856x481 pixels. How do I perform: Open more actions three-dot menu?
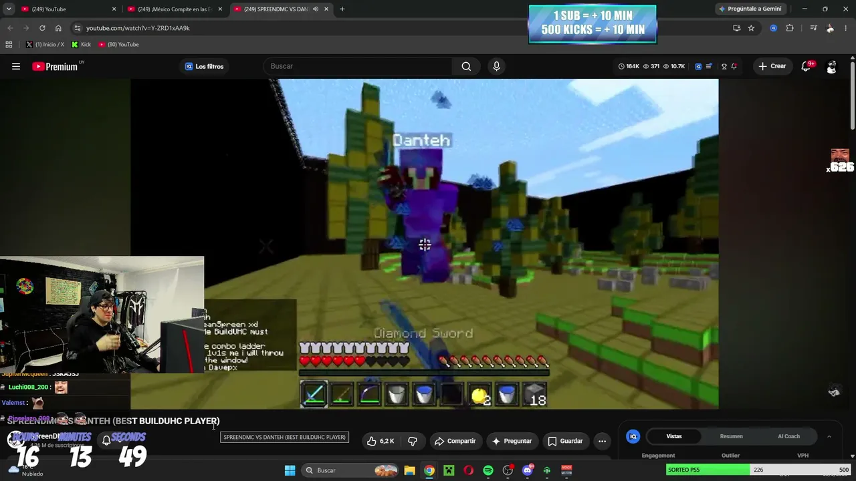602,441
